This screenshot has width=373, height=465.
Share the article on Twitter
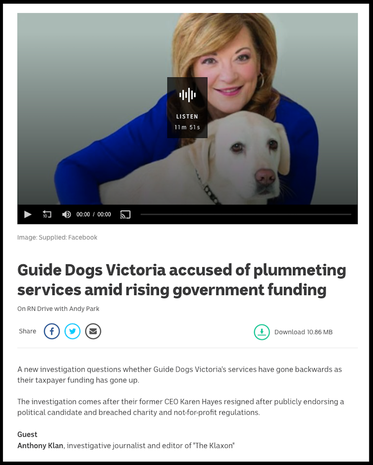[72, 331]
